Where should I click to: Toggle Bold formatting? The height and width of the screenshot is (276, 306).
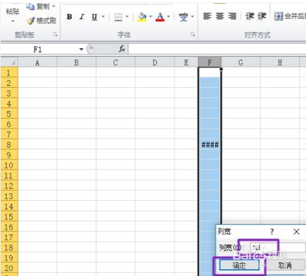point(70,17)
